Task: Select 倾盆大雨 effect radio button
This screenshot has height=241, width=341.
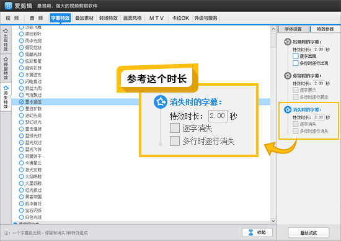Action: (x=21, y=88)
